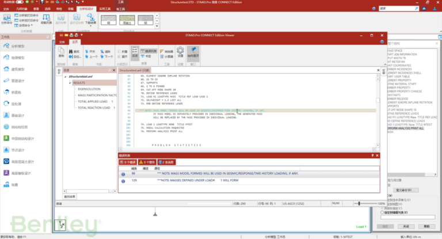Click 查找结果 tab below tree
The height and width of the screenshot is (239, 442).
[70, 196]
